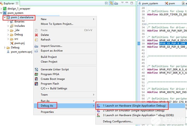Choose Move To System Project
Screen dimensions: 187x126
[x=65, y=24]
